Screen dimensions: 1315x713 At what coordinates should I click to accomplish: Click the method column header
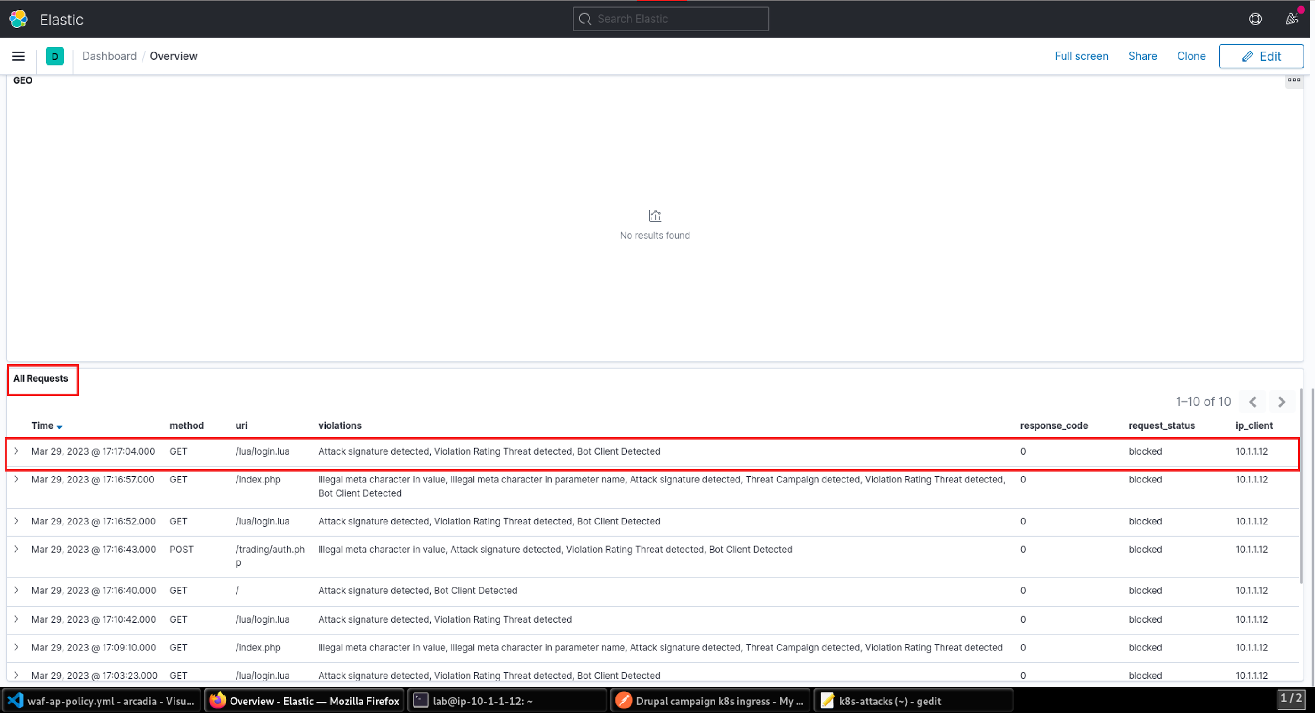click(186, 426)
